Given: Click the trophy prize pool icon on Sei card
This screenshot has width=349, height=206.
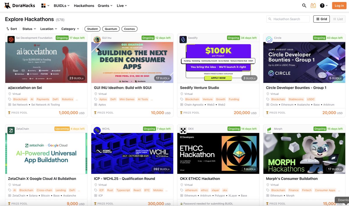Looking at the screenshot, I should pyautogui.click(x=10, y=113).
